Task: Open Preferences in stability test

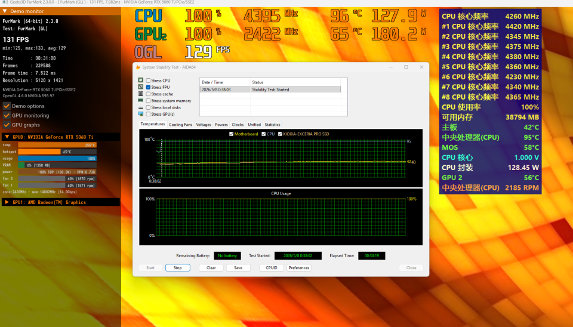Action: (x=299, y=268)
